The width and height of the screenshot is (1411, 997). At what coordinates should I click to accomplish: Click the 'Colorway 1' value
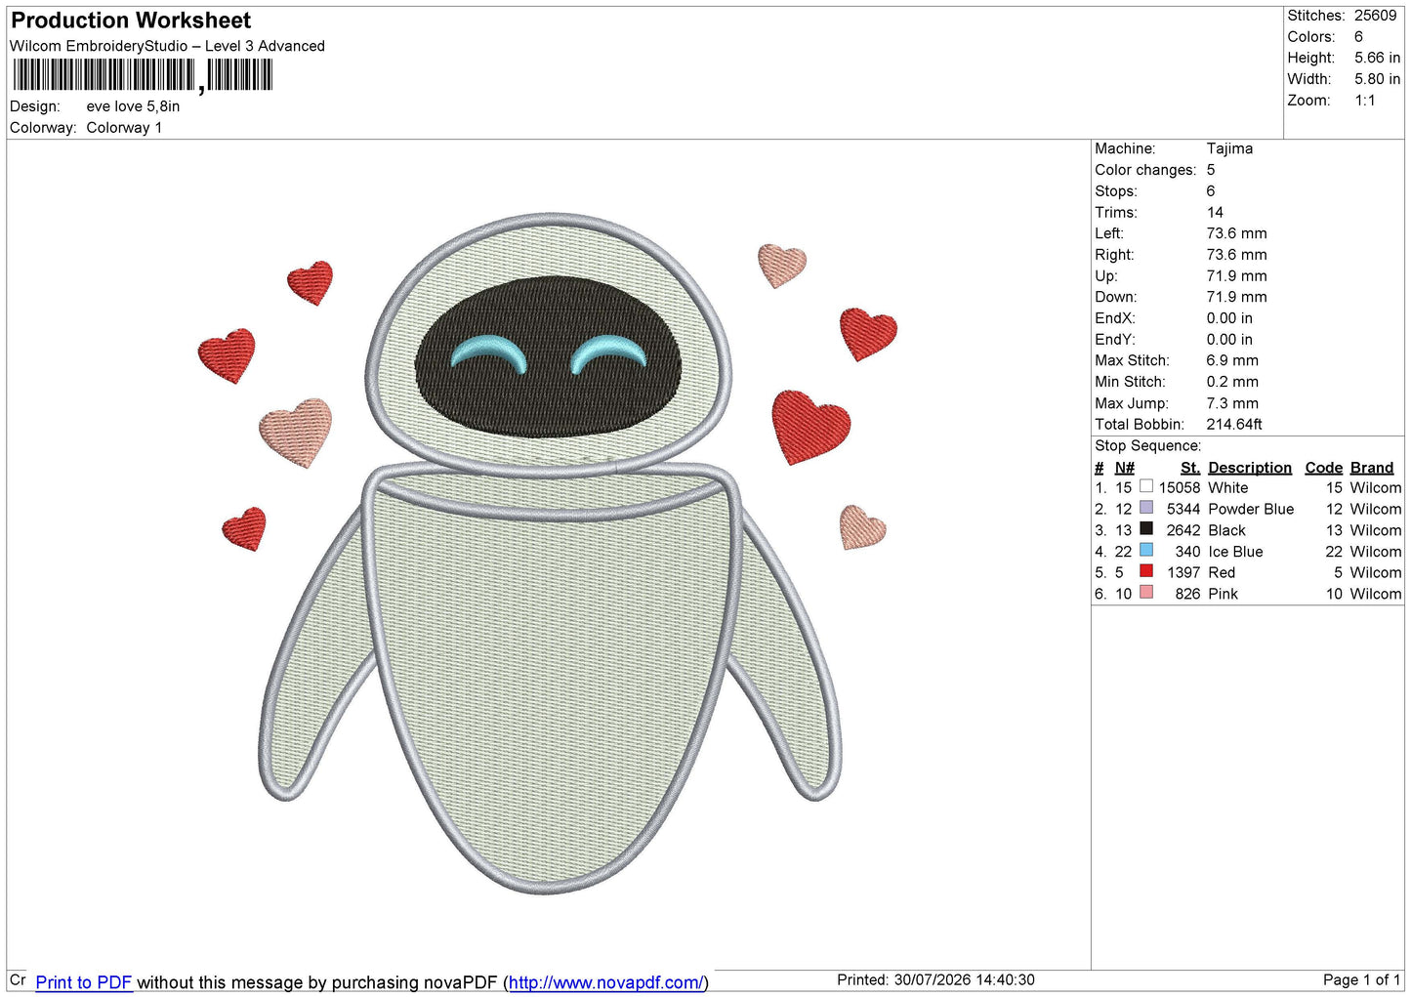pos(124,128)
